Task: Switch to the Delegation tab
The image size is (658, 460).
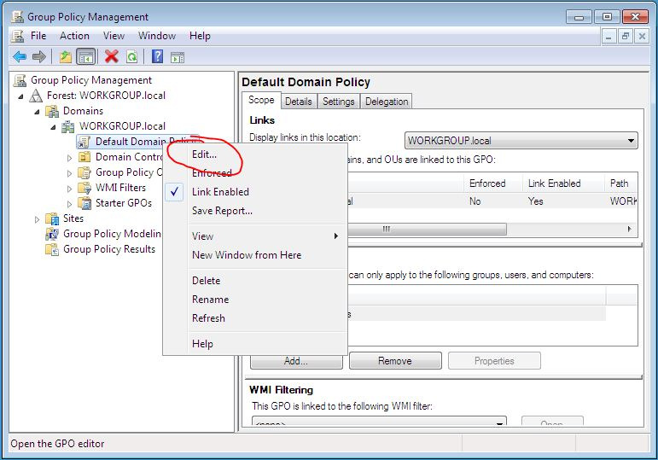Action: click(386, 102)
